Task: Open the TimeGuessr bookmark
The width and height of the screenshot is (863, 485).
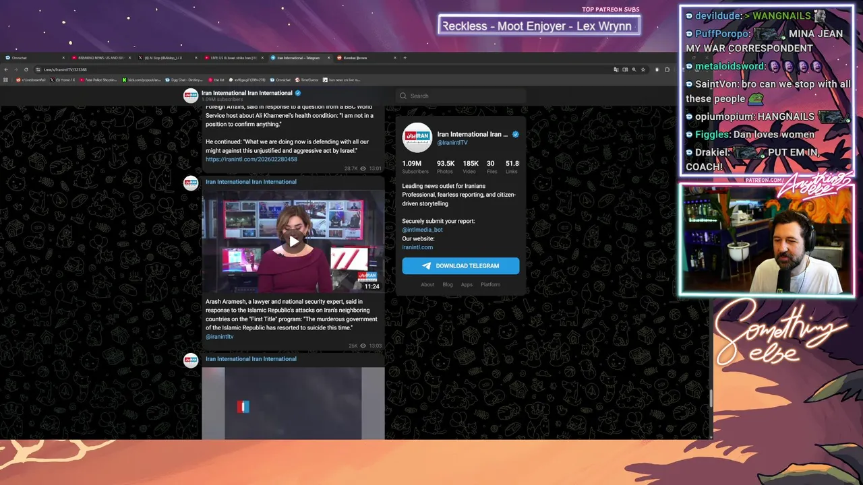Action: [x=307, y=80]
